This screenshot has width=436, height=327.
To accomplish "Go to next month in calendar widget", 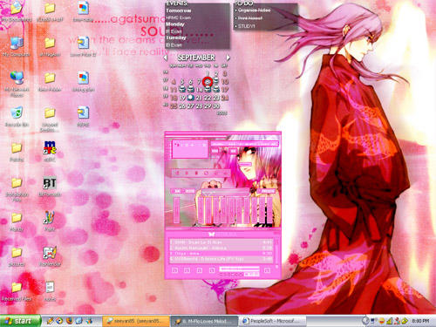I will pos(228,58).
